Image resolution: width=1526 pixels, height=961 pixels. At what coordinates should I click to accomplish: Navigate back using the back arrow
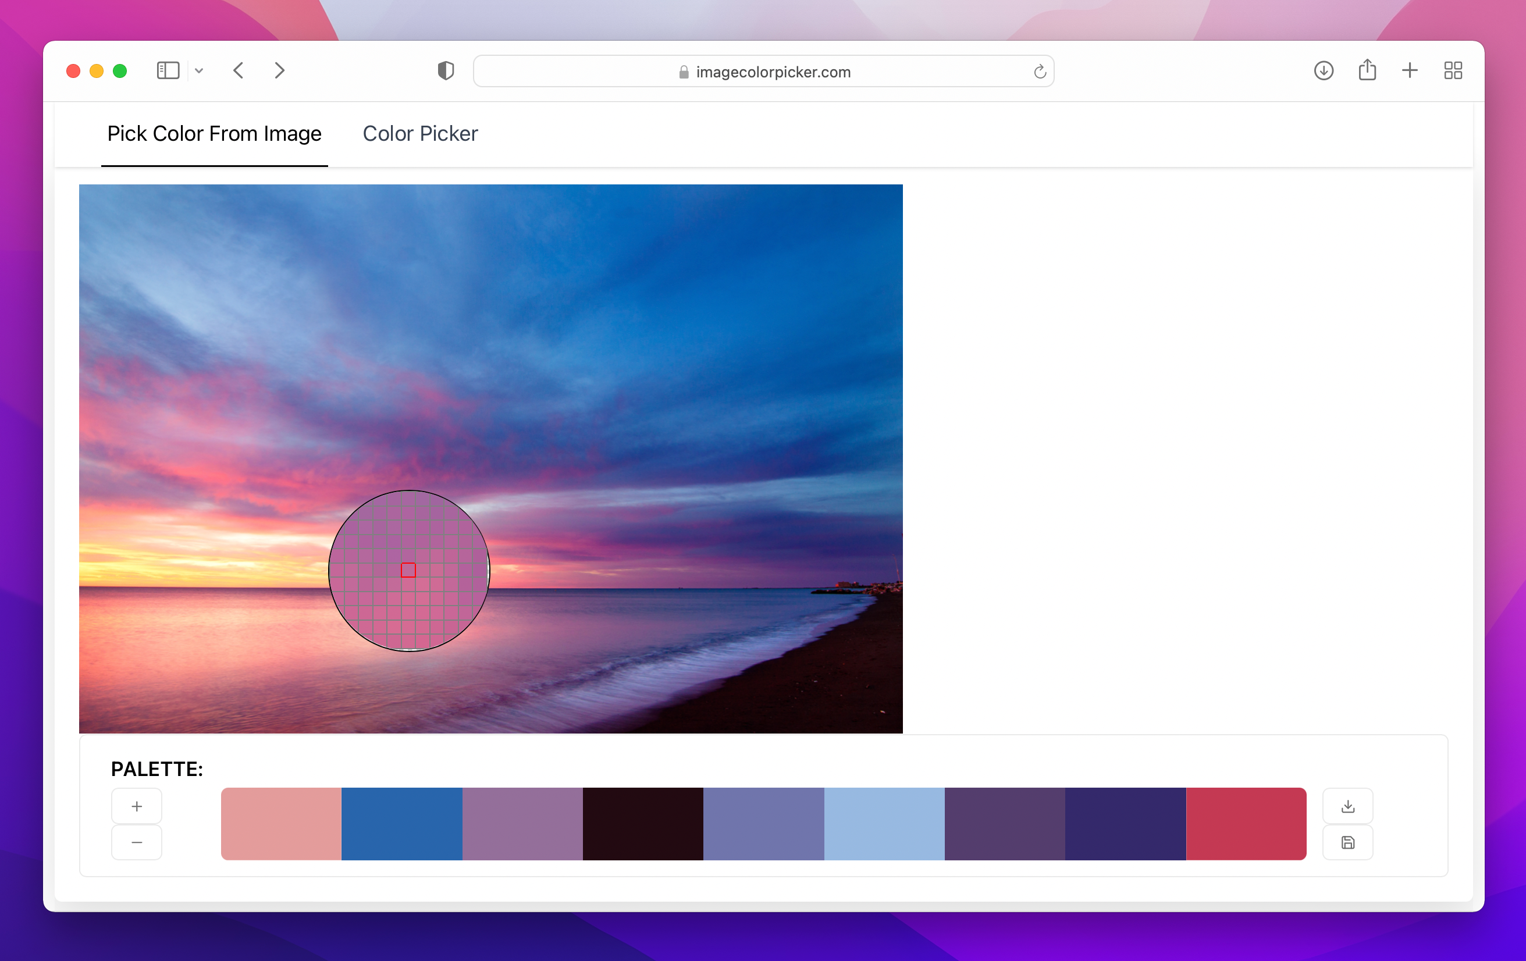pyautogui.click(x=239, y=70)
